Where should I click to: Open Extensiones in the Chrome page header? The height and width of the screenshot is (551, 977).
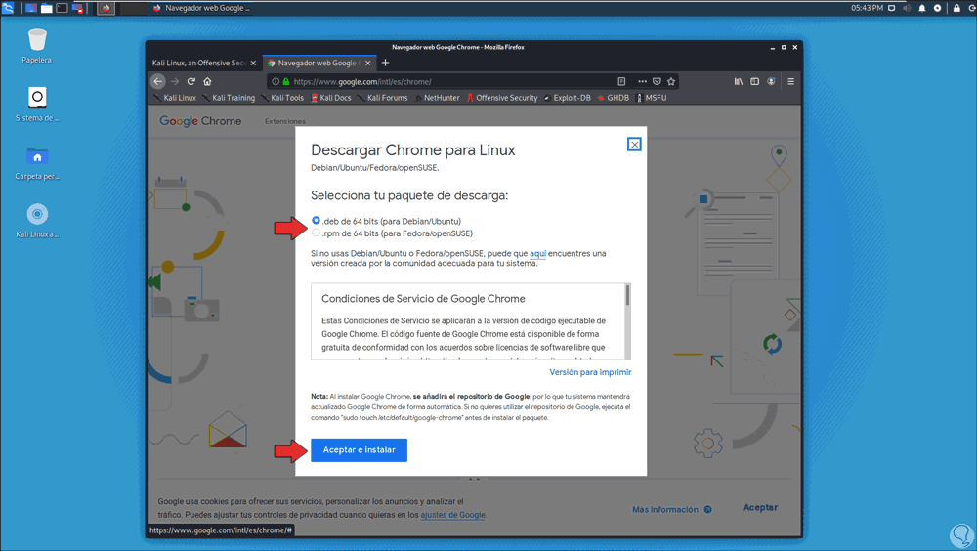(x=284, y=121)
